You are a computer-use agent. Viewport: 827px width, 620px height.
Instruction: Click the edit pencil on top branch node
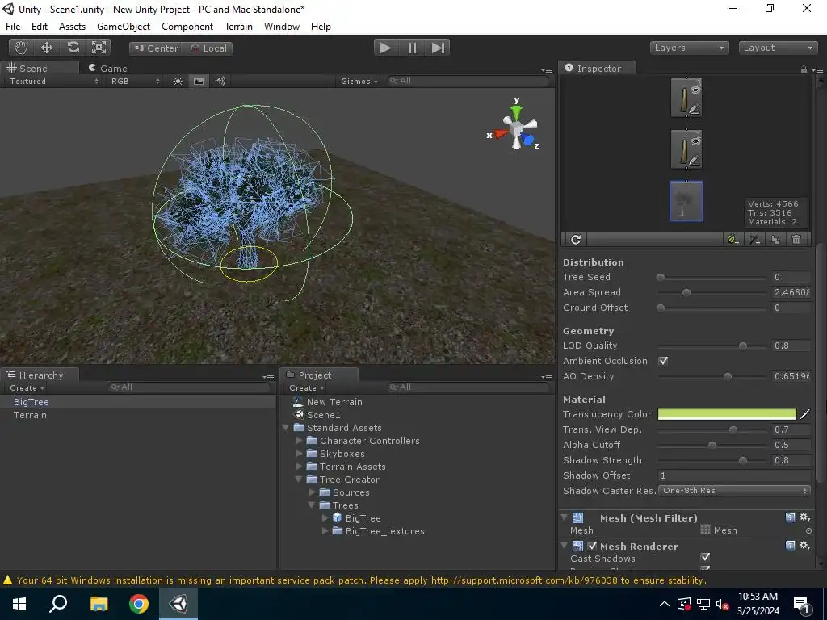(695, 109)
